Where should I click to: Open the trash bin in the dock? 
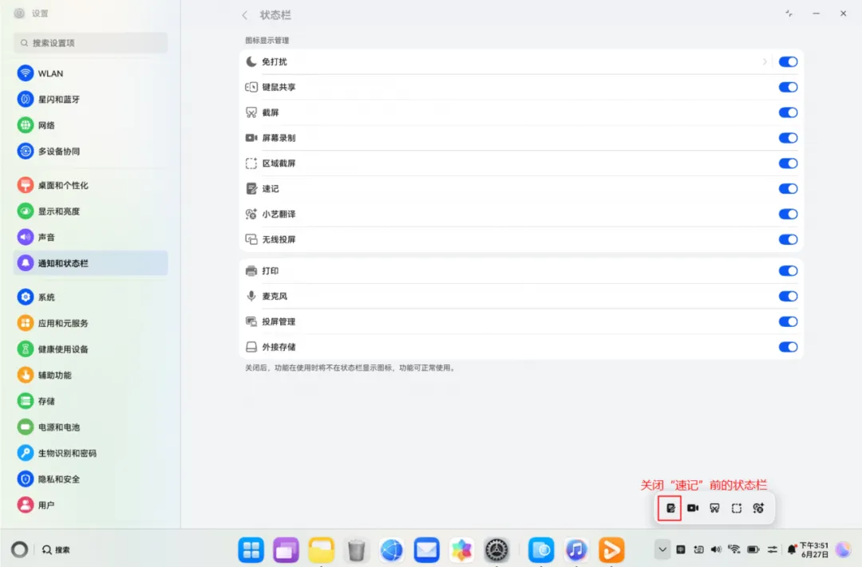click(356, 550)
